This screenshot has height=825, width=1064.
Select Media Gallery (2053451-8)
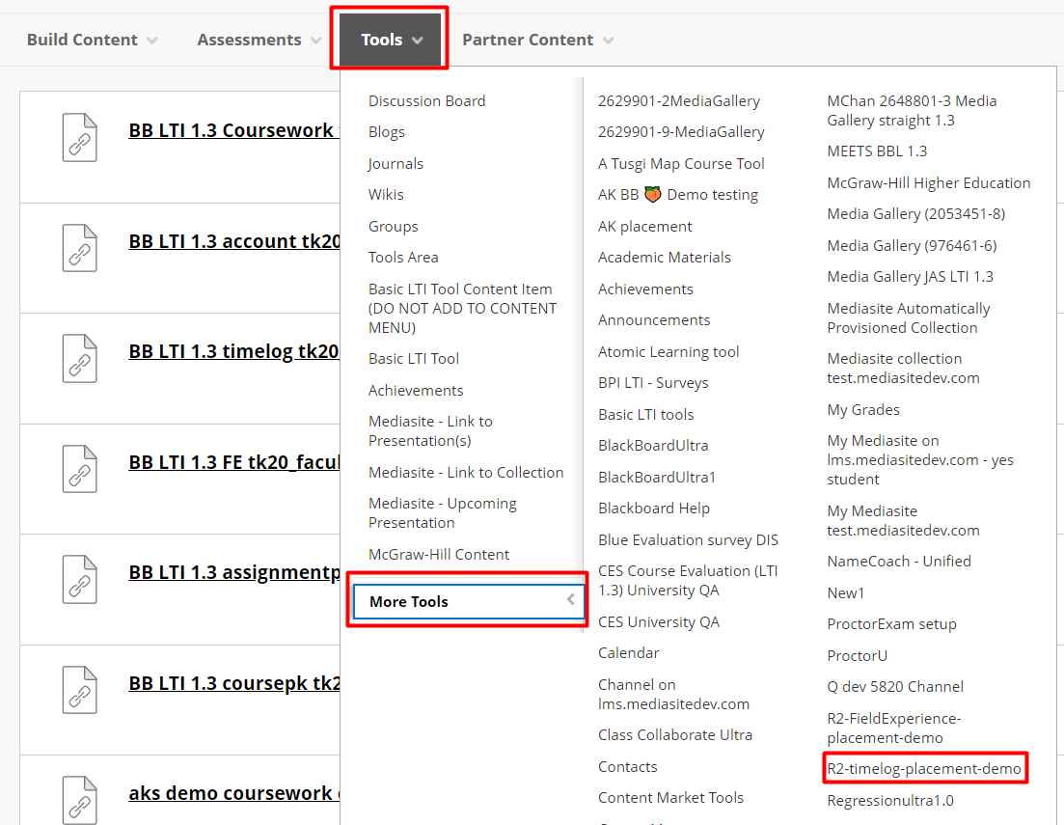click(916, 214)
